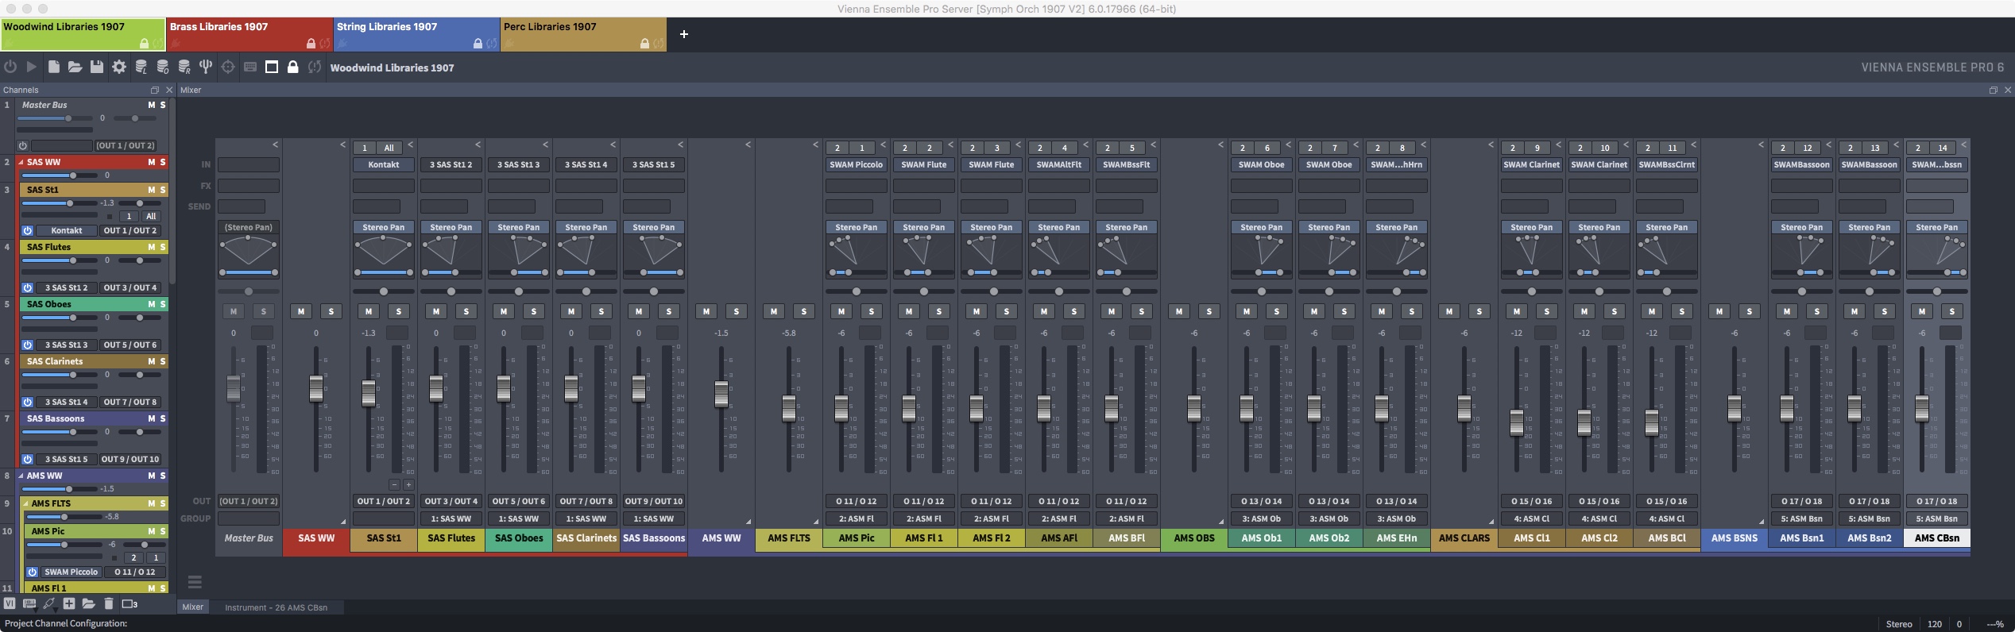Click the tuning fork icon in toolbar
This screenshot has width=2015, height=632.
pos(206,67)
